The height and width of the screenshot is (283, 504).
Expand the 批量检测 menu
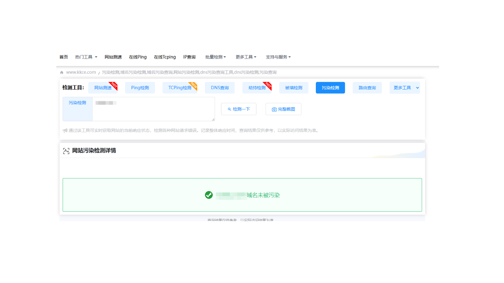point(215,57)
